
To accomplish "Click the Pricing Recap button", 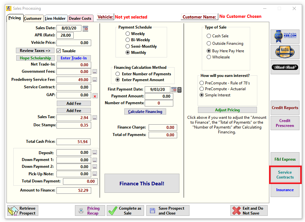I will click(90, 211).
